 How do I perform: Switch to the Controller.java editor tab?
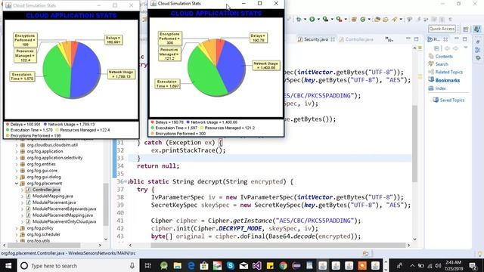click(356, 39)
